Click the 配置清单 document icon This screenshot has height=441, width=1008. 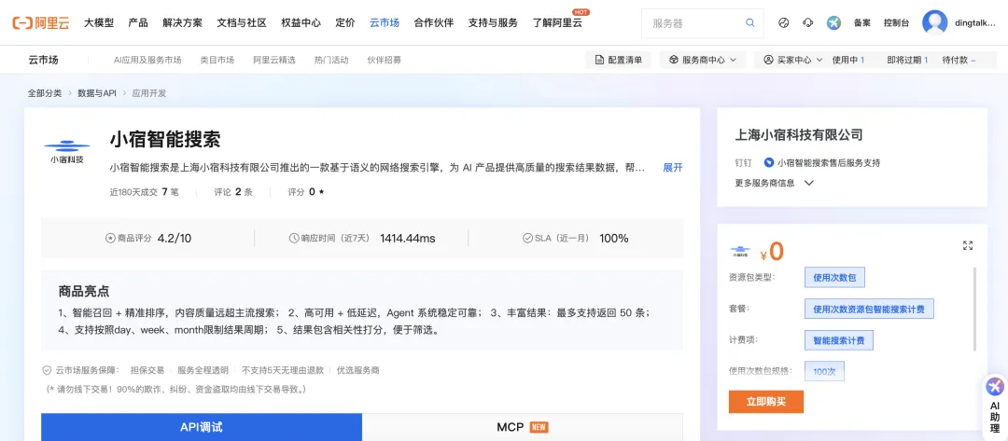click(599, 60)
